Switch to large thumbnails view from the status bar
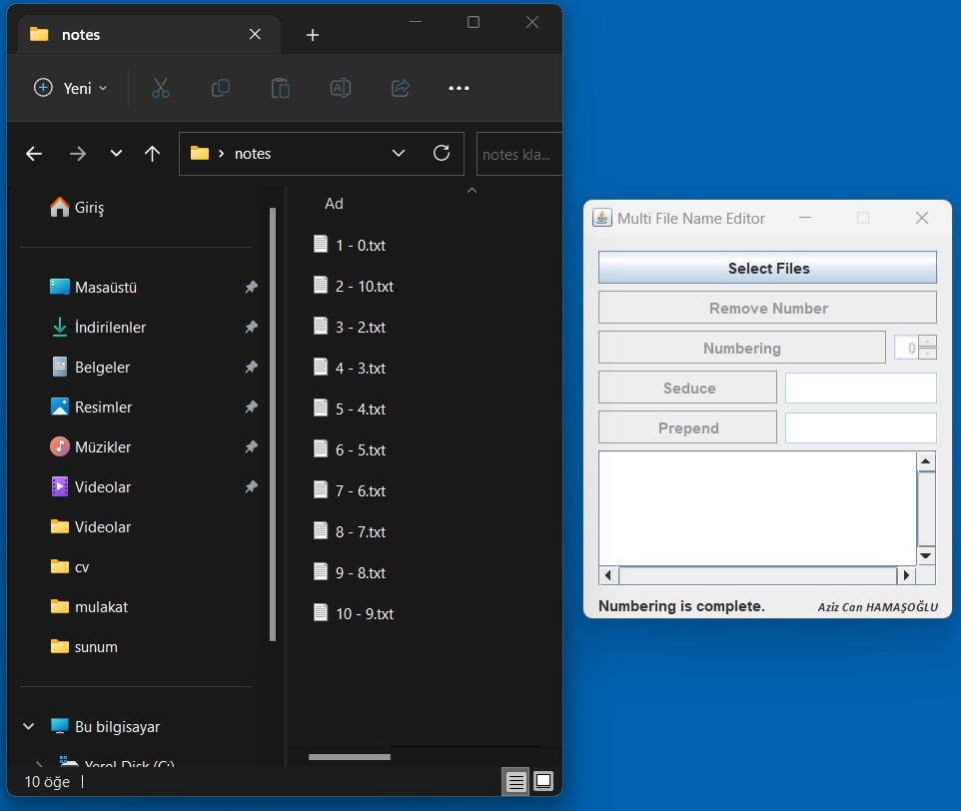 coord(542,782)
